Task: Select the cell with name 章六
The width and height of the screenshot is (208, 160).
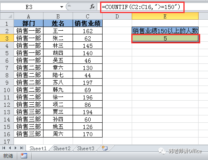Action: coord(58,68)
